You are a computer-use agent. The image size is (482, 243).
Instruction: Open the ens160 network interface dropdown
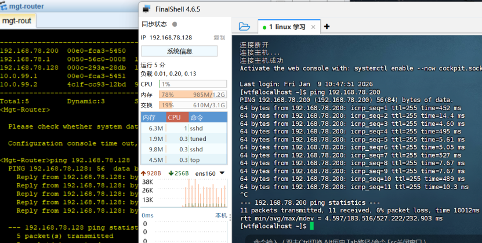(x=222, y=173)
